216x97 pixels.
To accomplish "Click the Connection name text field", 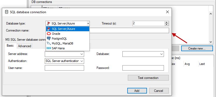I will [129, 30].
